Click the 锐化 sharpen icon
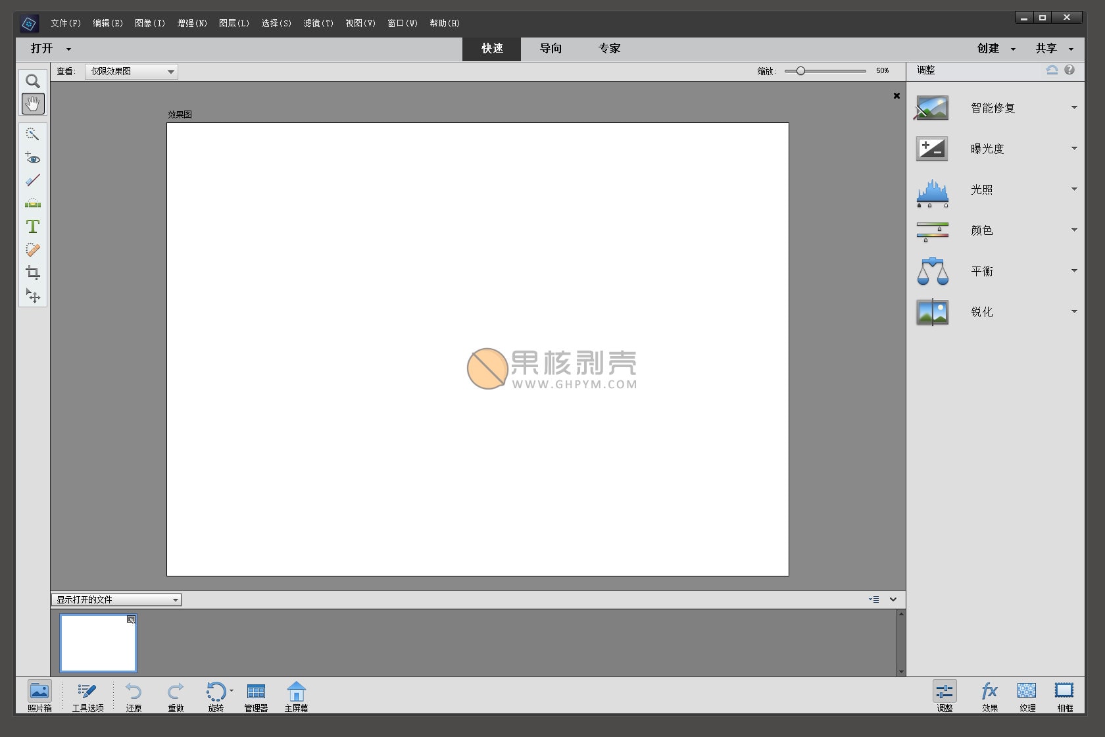 pyautogui.click(x=932, y=312)
